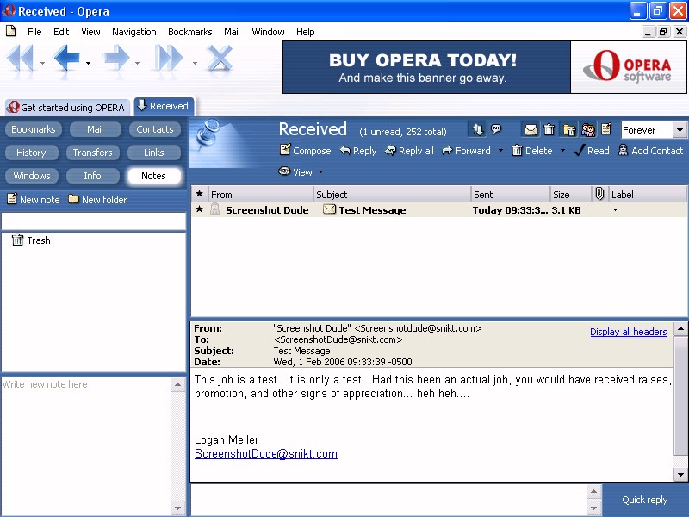Toggle the show read messages envelope icon

pos(531,130)
